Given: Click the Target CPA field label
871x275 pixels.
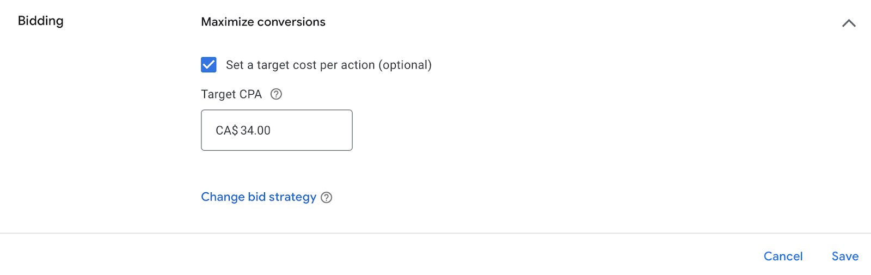Looking at the screenshot, I should pos(231,94).
